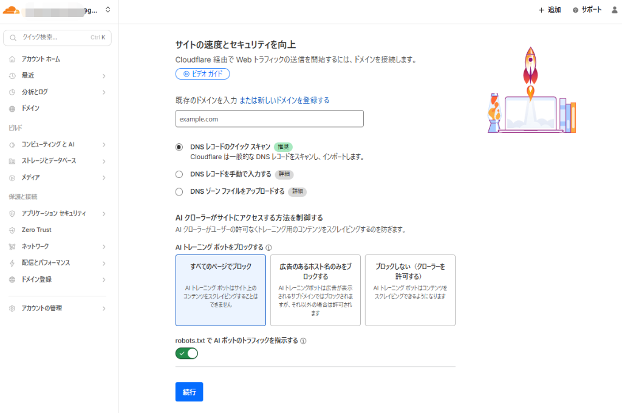The height and width of the screenshot is (413, 622).
Task: Click the example.com domain input field
Action: 269,118
